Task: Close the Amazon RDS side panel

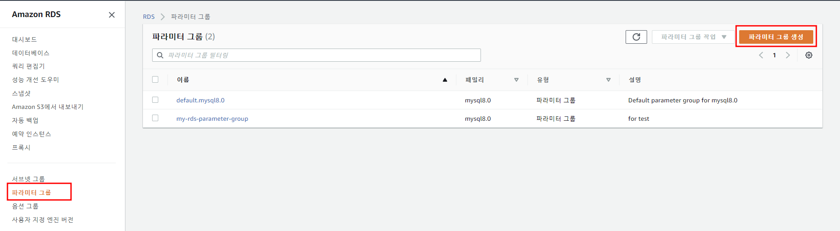Action: [112, 15]
